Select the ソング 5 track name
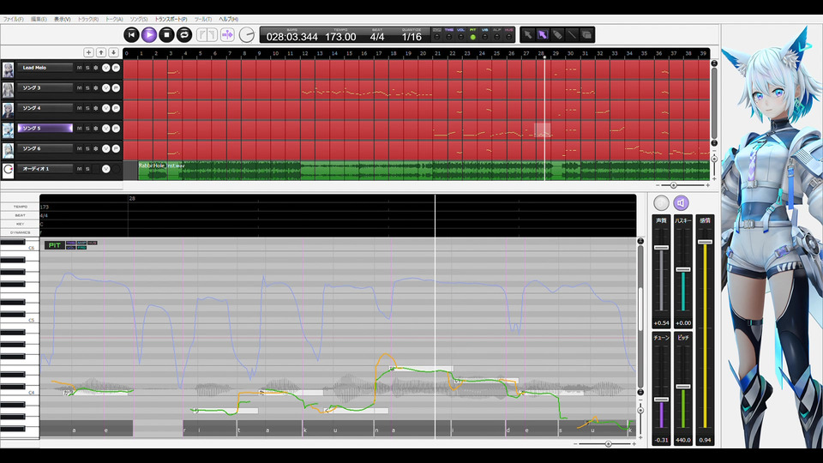This screenshot has height=463, width=823. pos(45,128)
